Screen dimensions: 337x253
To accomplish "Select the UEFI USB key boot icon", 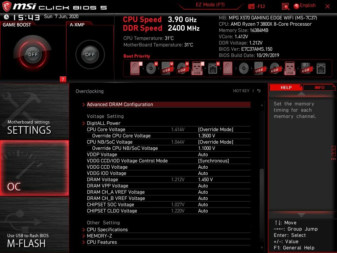I will coord(197,68).
